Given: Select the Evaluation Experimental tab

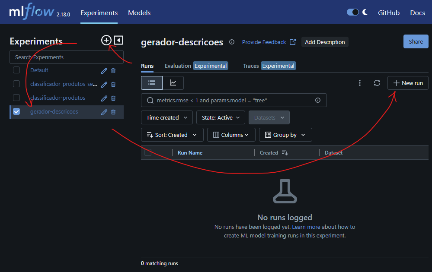Looking at the screenshot, I should (x=196, y=66).
